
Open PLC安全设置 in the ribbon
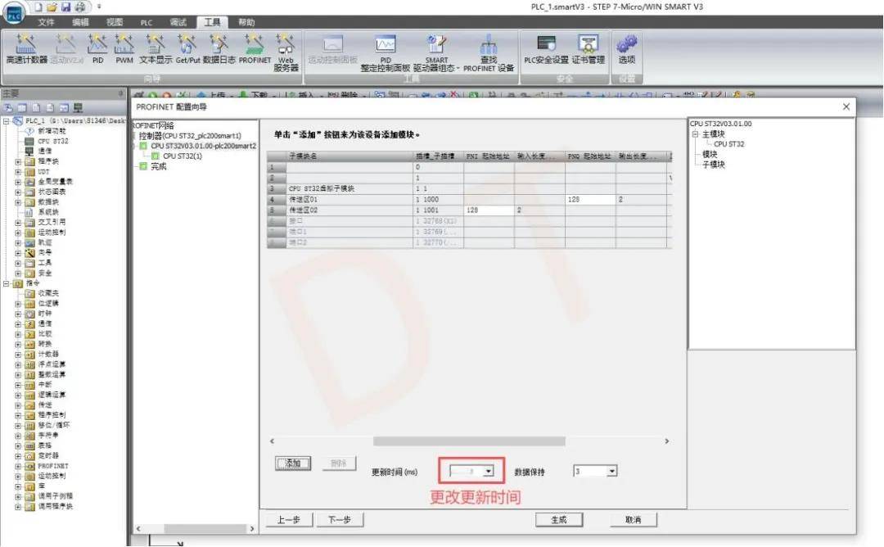(x=546, y=49)
